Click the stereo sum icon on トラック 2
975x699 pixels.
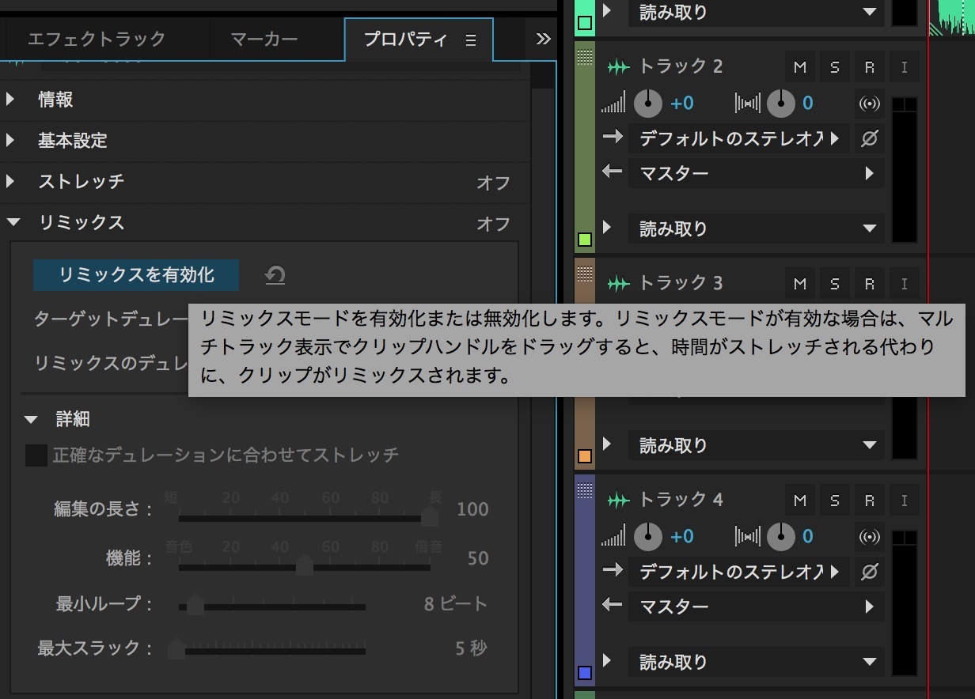[869, 103]
